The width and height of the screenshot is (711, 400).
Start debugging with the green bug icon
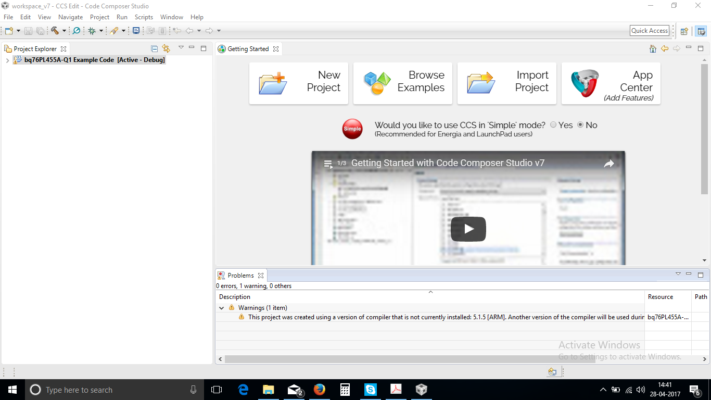tap(92, 31)
